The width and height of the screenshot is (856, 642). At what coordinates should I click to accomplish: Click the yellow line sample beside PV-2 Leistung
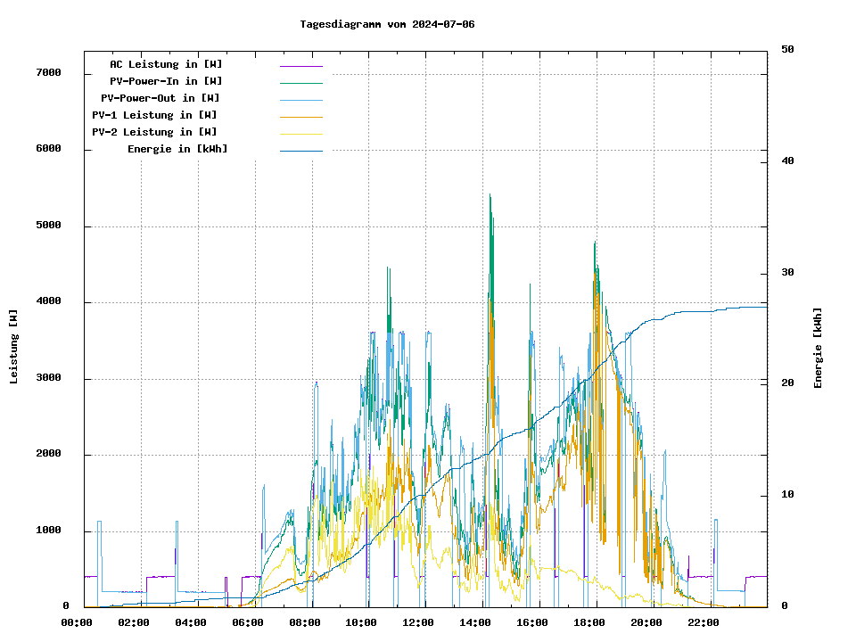[x=300, y=134]
